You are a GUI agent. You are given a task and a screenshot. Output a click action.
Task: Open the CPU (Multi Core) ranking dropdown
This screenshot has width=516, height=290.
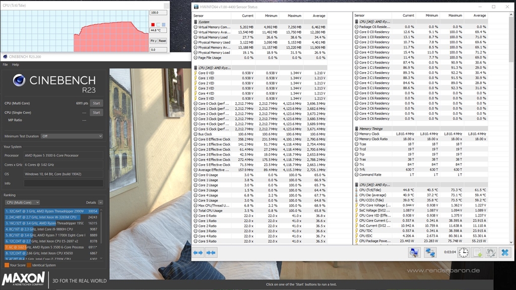pyautogui.click(x=22, y=202)
